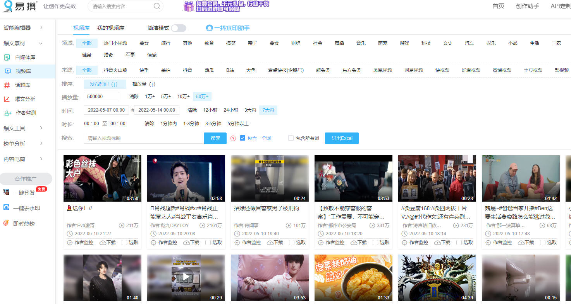Viewport: 571px width, 304px height.
Task: Check the 包含所有词 checkbox
Action: coord(291,138)
